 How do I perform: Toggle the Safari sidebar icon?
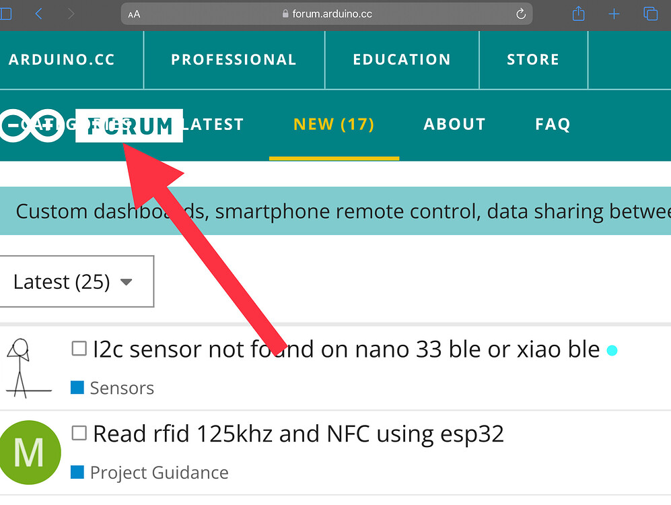[x=5, y=13]
